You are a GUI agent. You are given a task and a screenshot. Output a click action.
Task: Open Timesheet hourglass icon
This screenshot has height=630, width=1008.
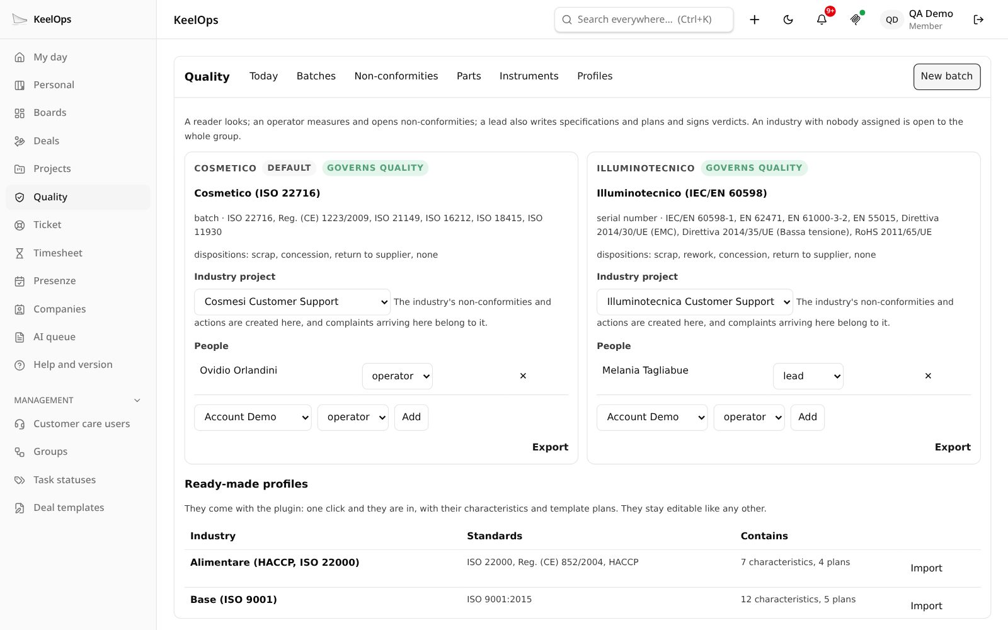20,253
